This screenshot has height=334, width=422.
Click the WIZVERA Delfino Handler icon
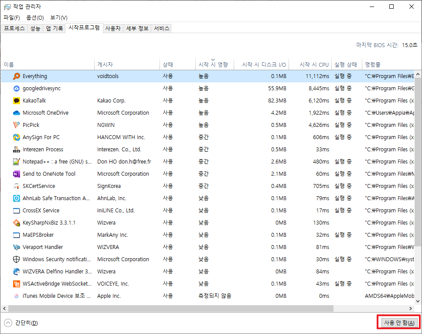point(17,272)
